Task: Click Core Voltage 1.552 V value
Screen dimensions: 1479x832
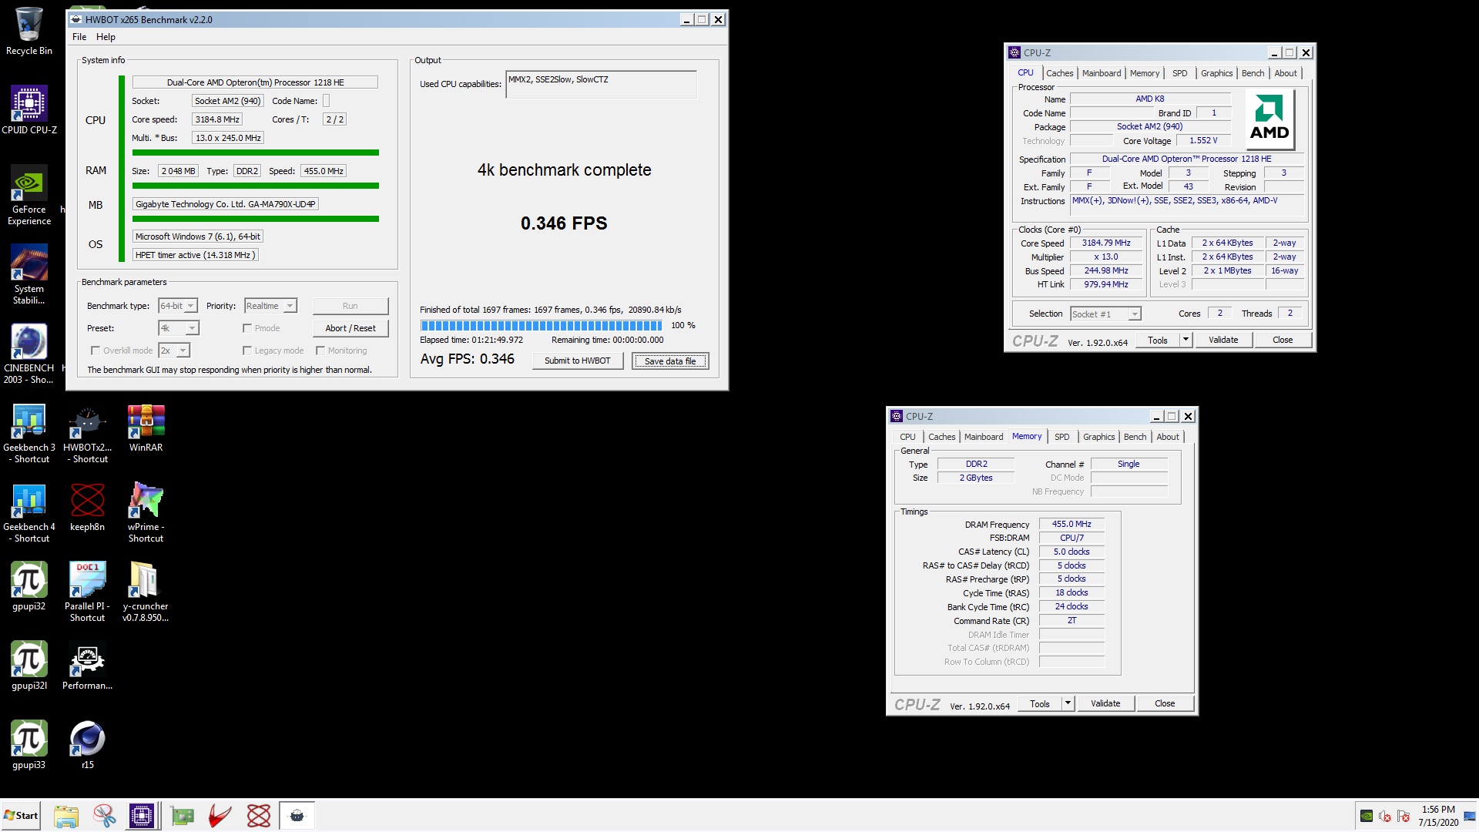Action: [1203, 141]
